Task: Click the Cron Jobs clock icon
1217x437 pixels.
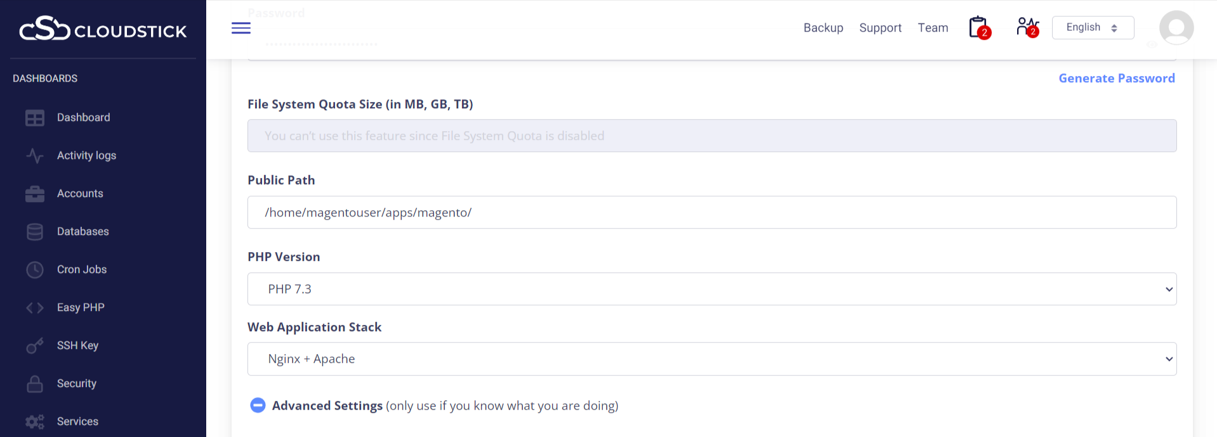Action: pyautogui.click(x=35, y=270)
